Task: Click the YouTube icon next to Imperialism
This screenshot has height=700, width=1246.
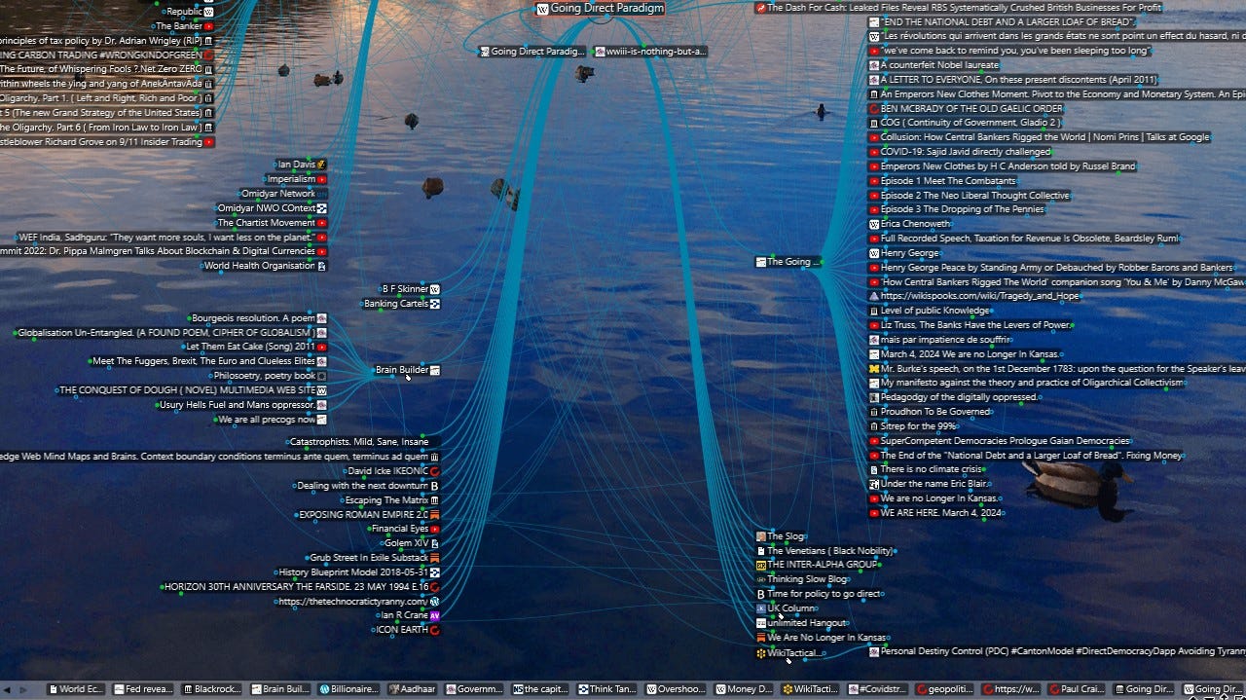Action: point(321,179)
